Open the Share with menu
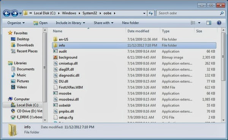Screen dimensions: 228x140 click(103, 23)
